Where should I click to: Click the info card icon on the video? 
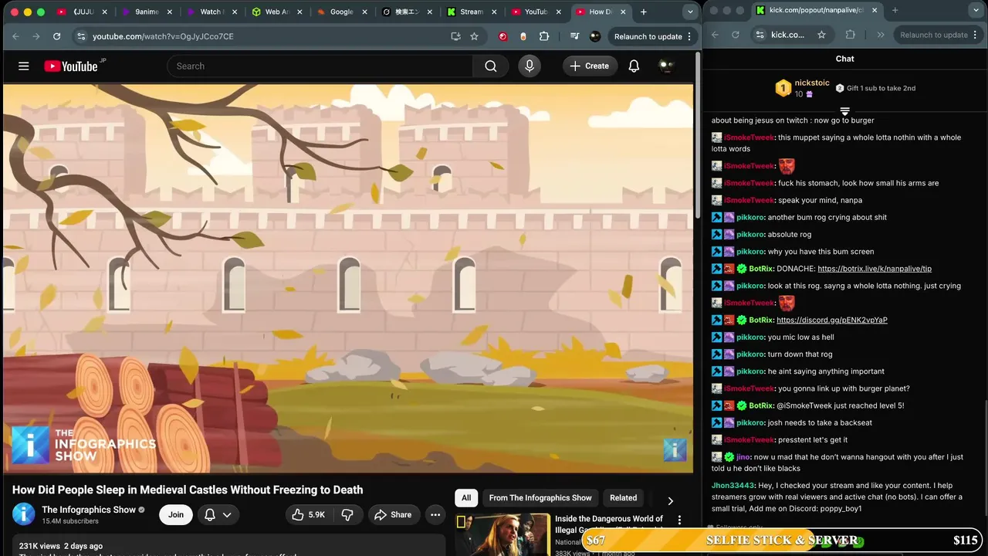coord(675,450)
